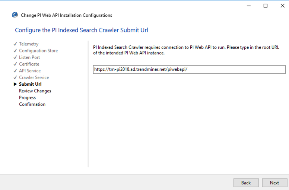289x190 pixels.
Task: Select the Telemetry step in the sidebar
Action: [x=29, y=44]
